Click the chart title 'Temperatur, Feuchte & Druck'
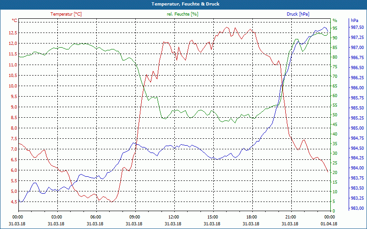This screenshot has width=367, height=229. click(x=185, y=4)
